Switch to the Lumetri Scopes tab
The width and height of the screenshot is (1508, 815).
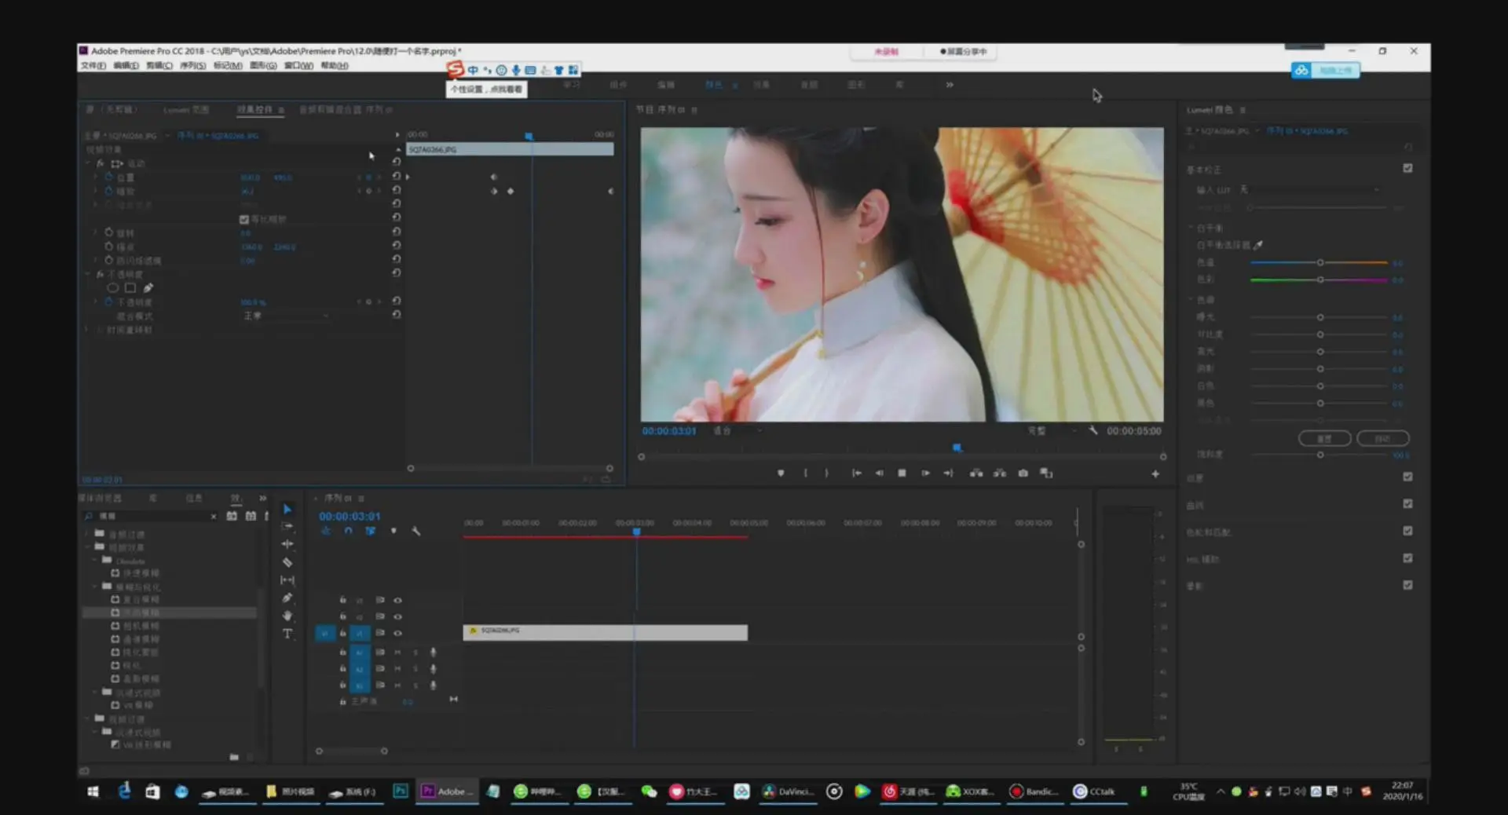coord(186,110)
